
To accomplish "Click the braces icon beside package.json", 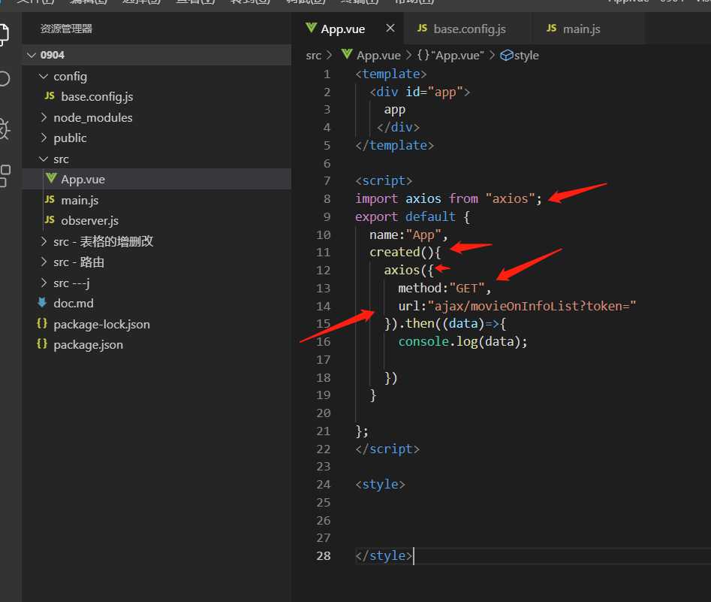I will pyautogui.click(x=42, y=343).
